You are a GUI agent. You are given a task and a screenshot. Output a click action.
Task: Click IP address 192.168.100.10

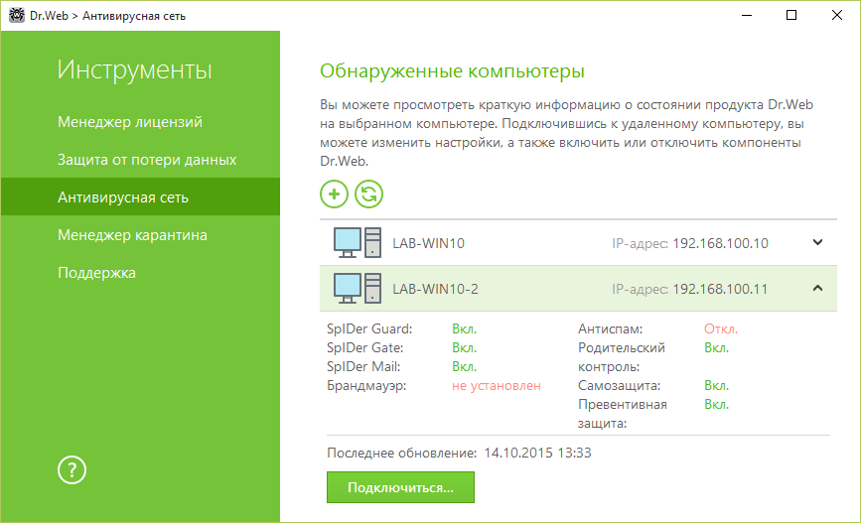tap(720, 243)
